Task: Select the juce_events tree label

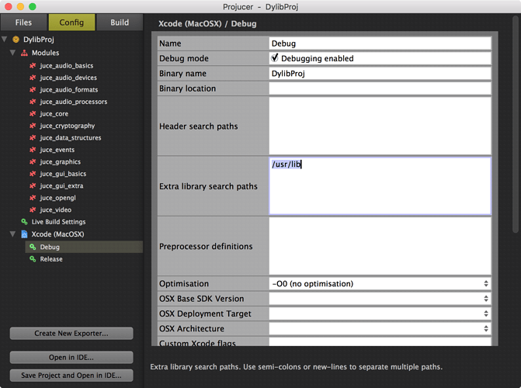Action: pos(57,150)
